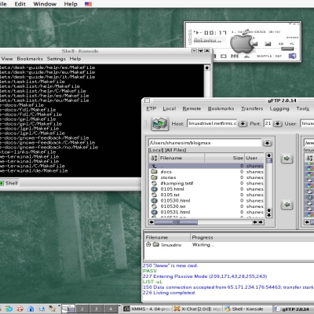314x314 pixels.
Task: Click left arrow on local horizontal scrollbar
Action: pos(152,222)
